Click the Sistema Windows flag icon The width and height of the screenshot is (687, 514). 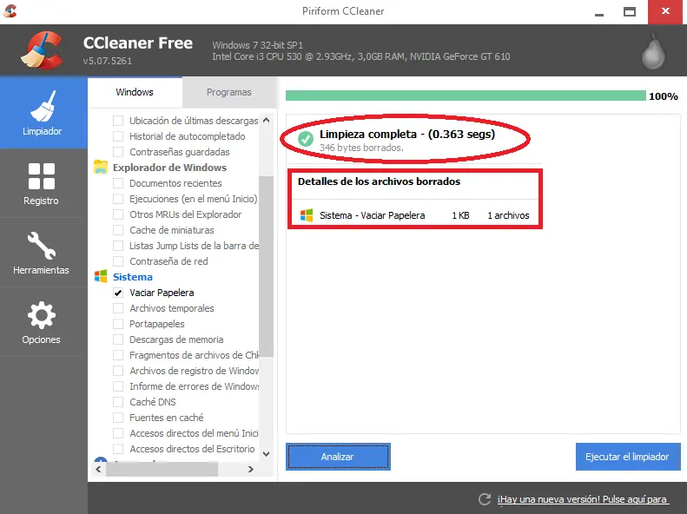click(101, 276)
